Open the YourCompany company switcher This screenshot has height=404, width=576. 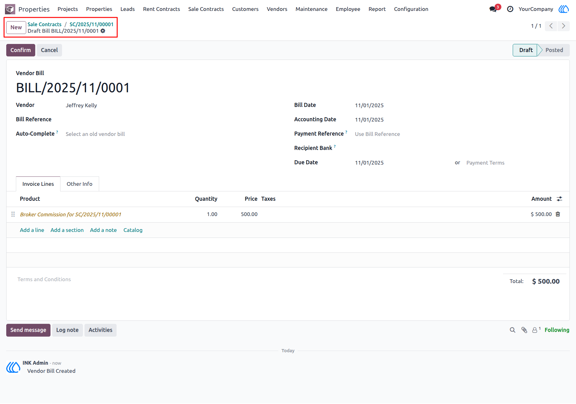pos(536,9)
